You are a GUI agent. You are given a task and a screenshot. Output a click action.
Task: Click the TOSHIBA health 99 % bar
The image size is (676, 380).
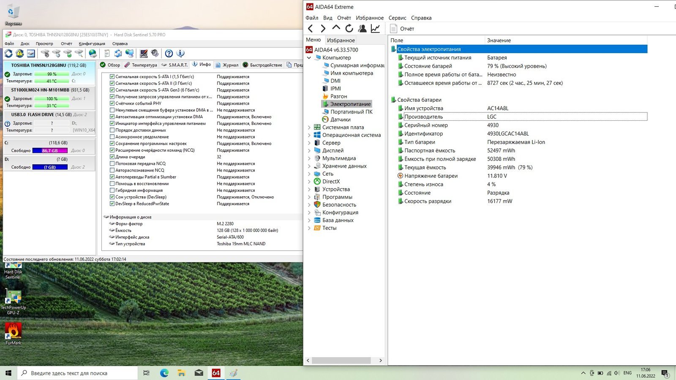[52, 74]
